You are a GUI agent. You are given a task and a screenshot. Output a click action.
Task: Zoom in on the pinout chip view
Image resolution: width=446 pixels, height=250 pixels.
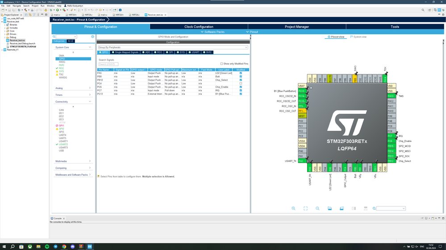point(293,208)
